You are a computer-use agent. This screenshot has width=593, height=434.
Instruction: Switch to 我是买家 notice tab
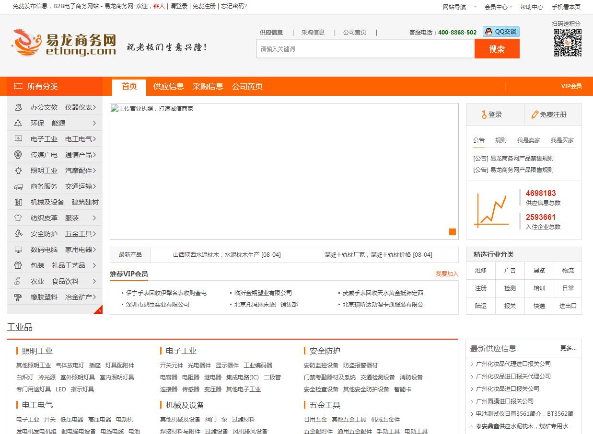[x=562, y=140]
